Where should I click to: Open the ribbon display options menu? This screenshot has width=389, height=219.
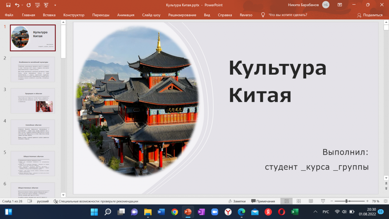tap(340, 5)
